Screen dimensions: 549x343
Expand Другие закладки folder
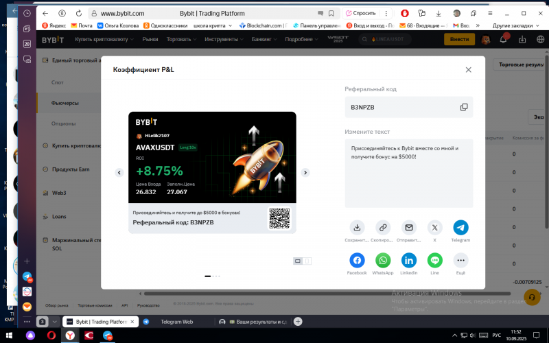[516, 25]
